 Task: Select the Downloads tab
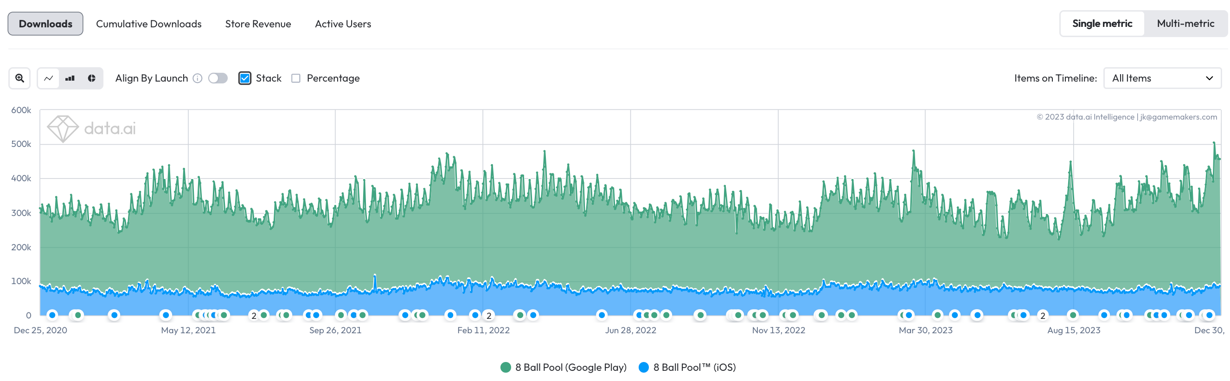pyautogui.click(x=45, y=24)
